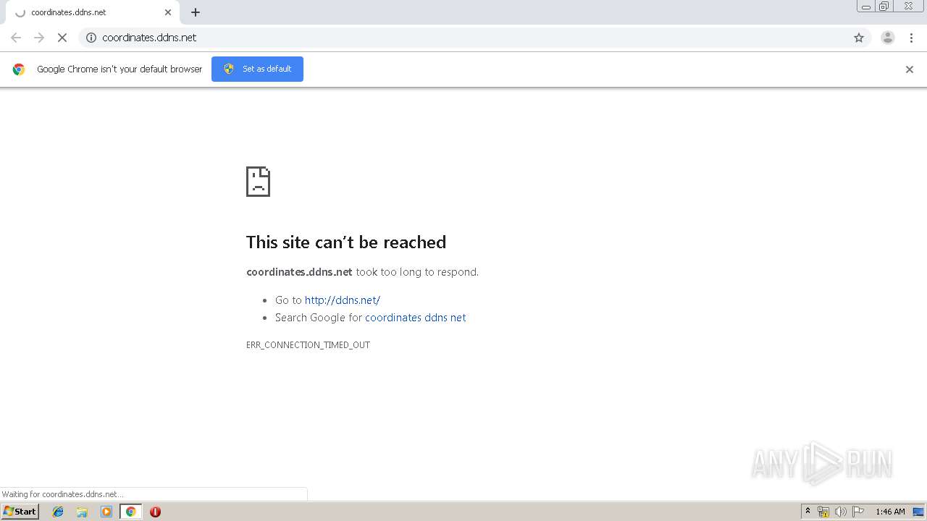Click the 1:46 AM system clock
Screen dimensions: 927x521
point(890,512)
